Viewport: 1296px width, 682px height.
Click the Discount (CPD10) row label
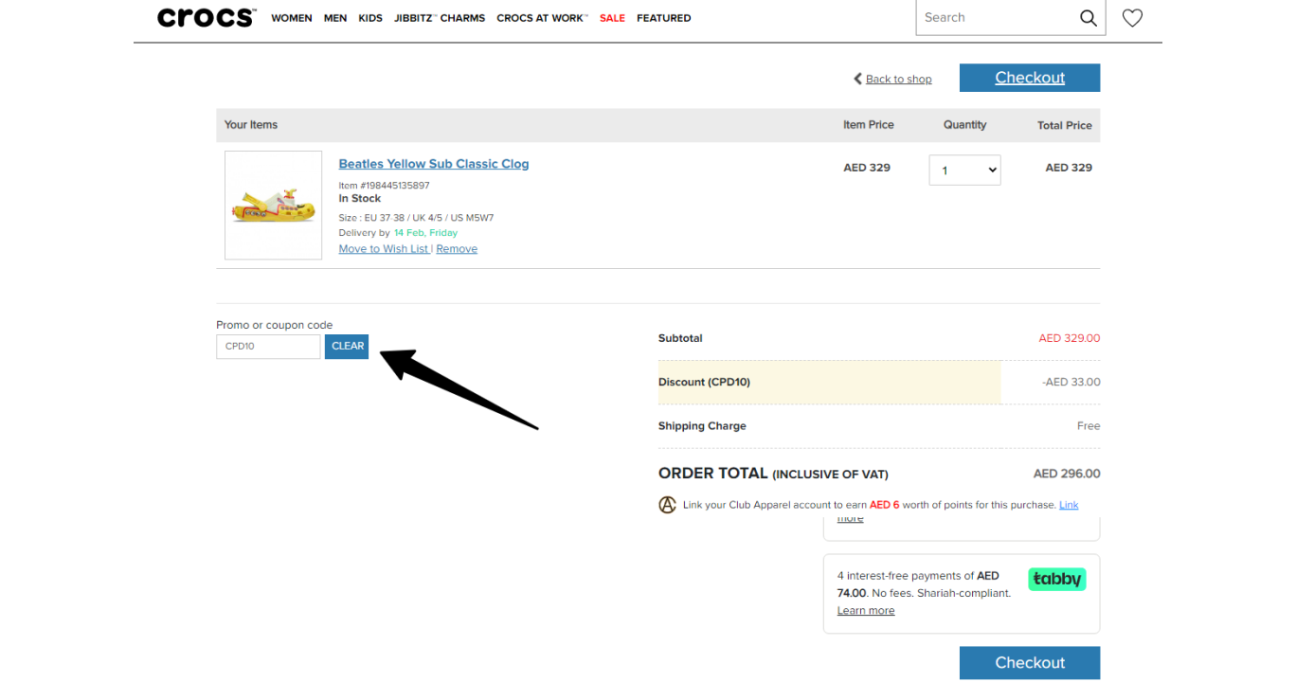(x=704, y=383)
